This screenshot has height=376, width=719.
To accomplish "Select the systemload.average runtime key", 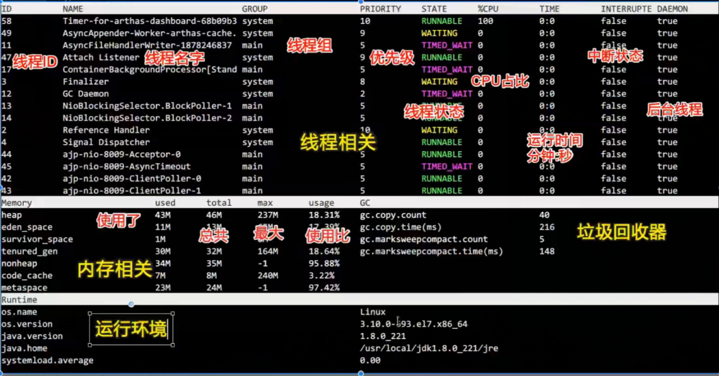I will point(47,360).
